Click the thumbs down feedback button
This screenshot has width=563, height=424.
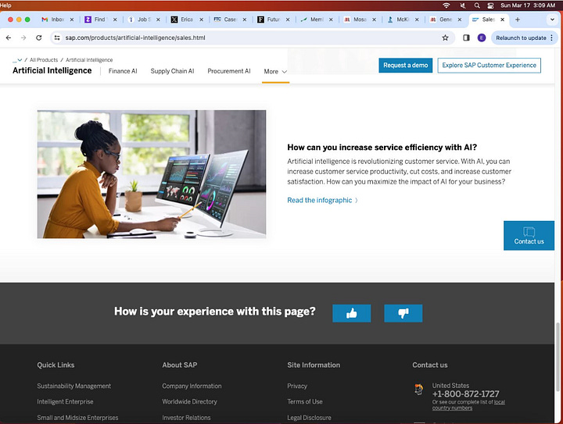pos(403,313)
